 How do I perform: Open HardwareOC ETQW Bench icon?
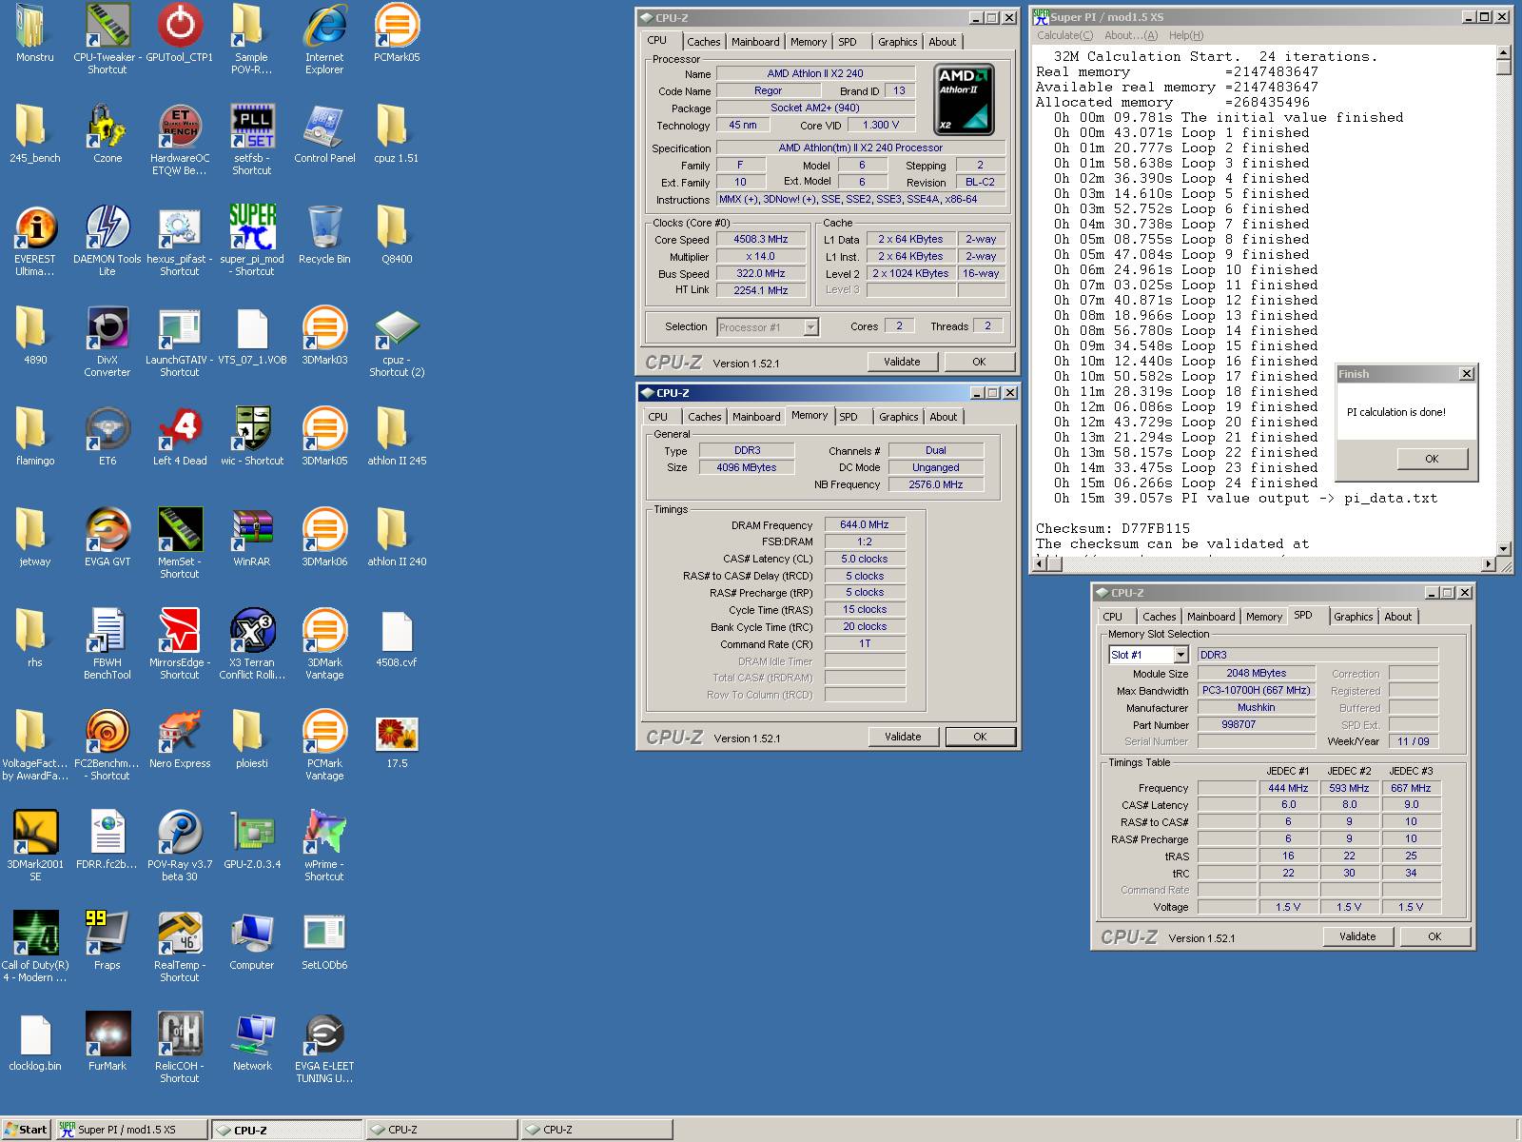[x=180, y=128]
